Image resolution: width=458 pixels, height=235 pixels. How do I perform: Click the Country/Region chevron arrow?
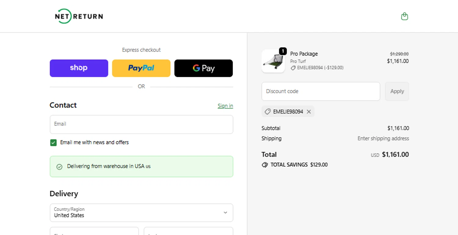(x=225, y=213)
